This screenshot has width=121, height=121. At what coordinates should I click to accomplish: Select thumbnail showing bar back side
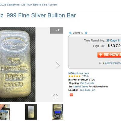click(x=31, y=112)
